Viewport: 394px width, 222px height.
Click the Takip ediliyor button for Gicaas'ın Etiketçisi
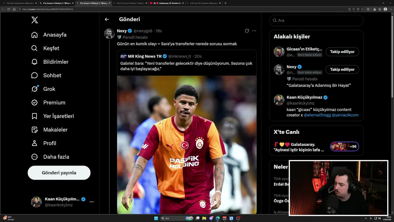(342, 52)
